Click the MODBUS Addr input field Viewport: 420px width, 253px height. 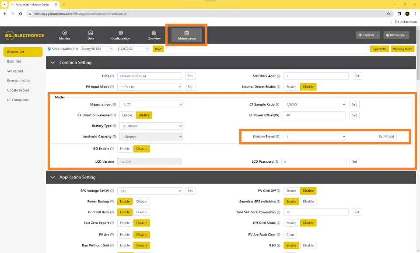coord(316,76)
